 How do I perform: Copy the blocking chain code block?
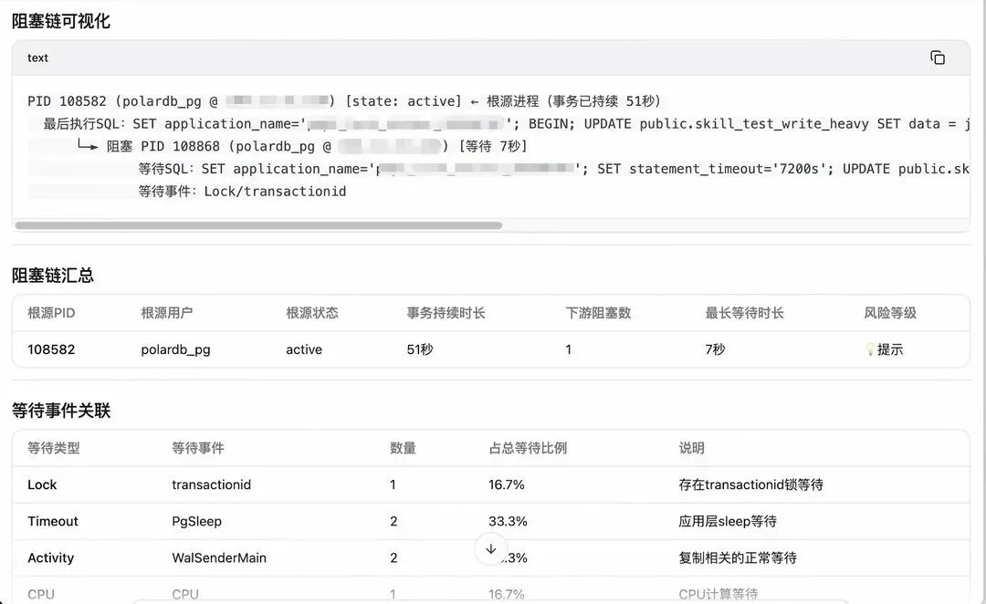coord(937,57)
